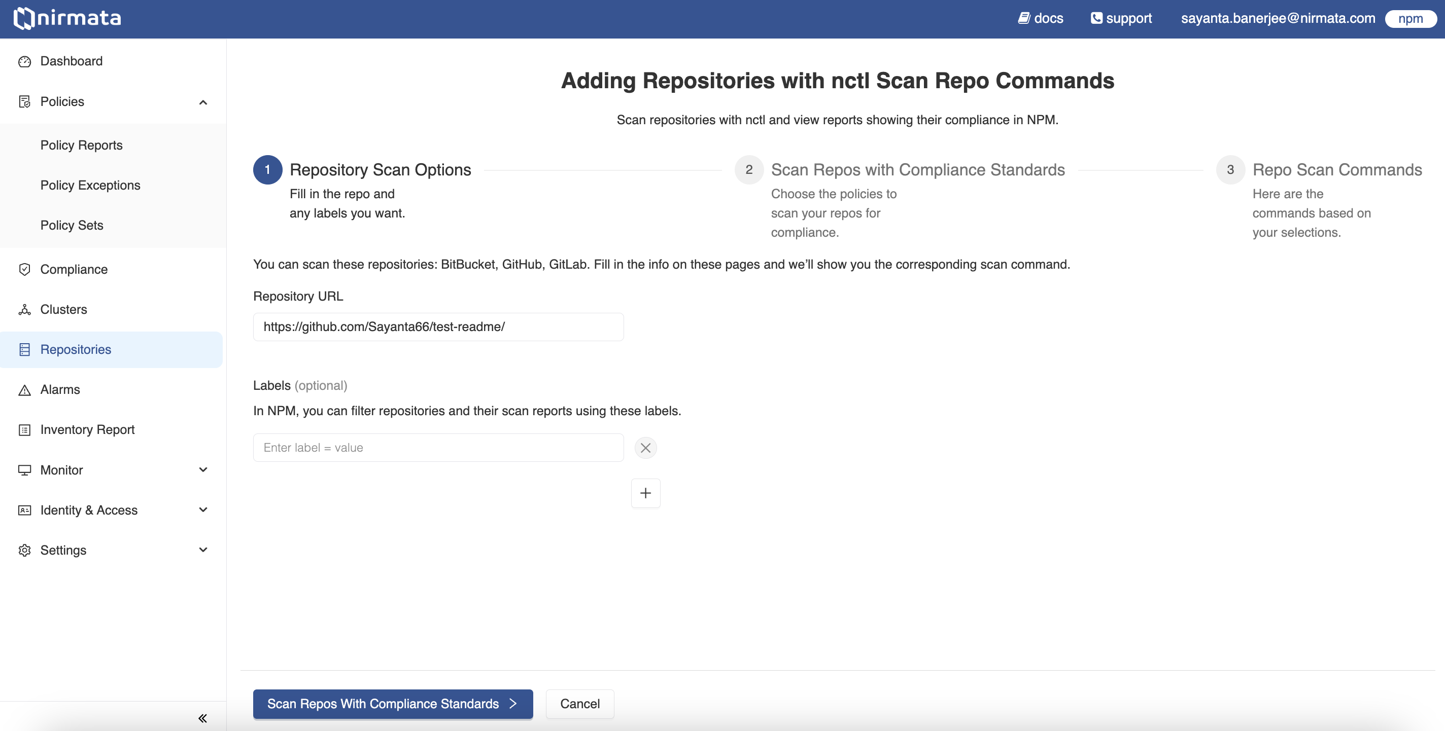Click the Policies document icon
The height and width of the screenshot is (731, 1445).
point(24,101)
